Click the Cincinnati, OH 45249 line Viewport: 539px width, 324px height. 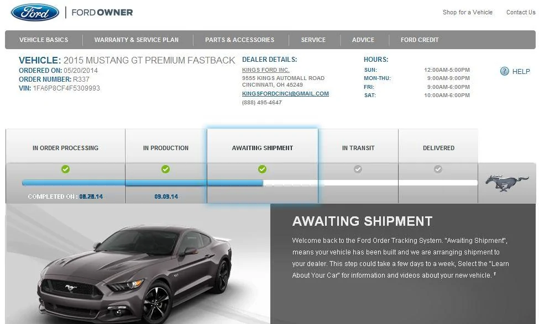tap(272, 85)
